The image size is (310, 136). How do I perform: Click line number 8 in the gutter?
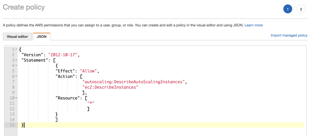point(13,87)
